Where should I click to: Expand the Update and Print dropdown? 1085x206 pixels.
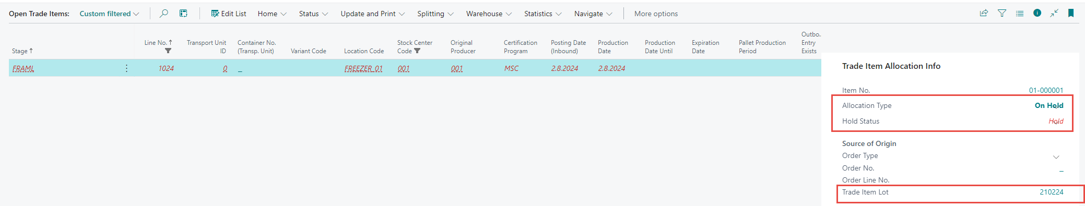[x=373, y=14]
